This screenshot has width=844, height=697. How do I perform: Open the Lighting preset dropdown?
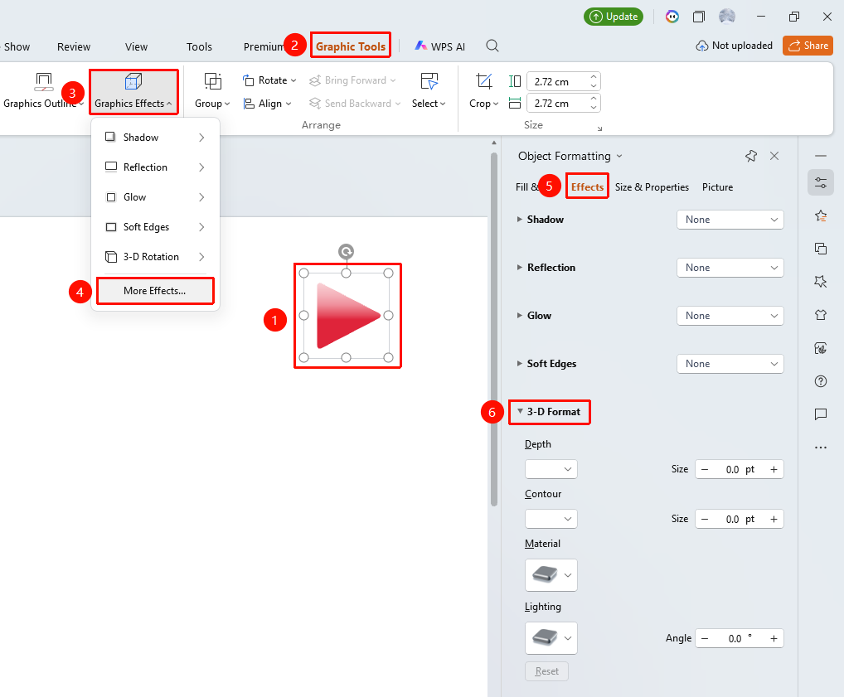click(551, 638)
